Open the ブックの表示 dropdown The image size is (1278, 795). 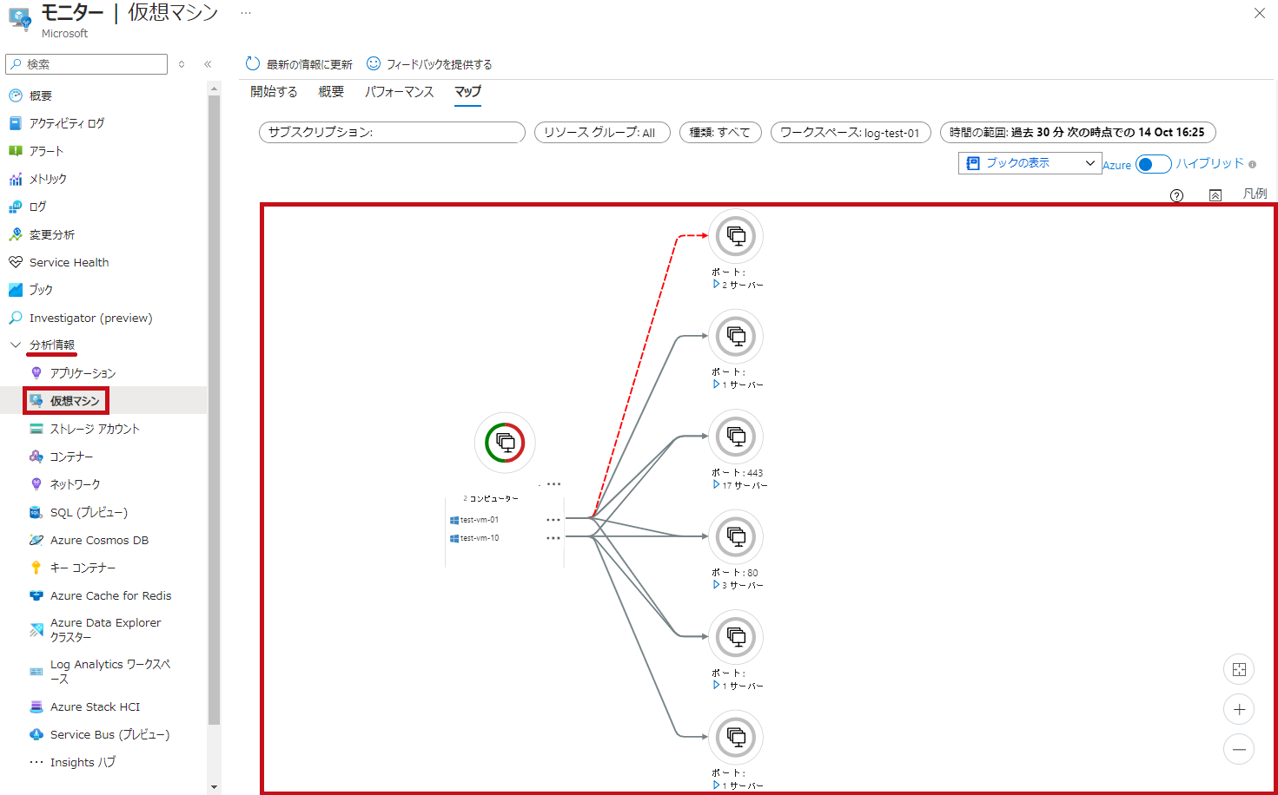[x=1030, y=163]
